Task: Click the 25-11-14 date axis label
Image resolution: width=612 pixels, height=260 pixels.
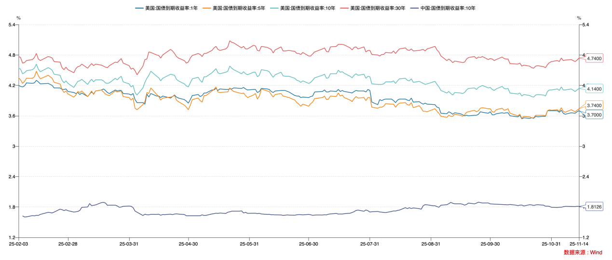Action: [579, 244]
